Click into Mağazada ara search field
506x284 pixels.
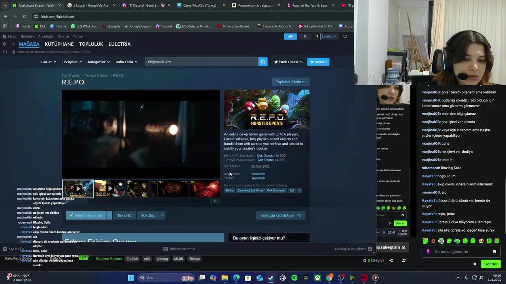click(202, 62)
